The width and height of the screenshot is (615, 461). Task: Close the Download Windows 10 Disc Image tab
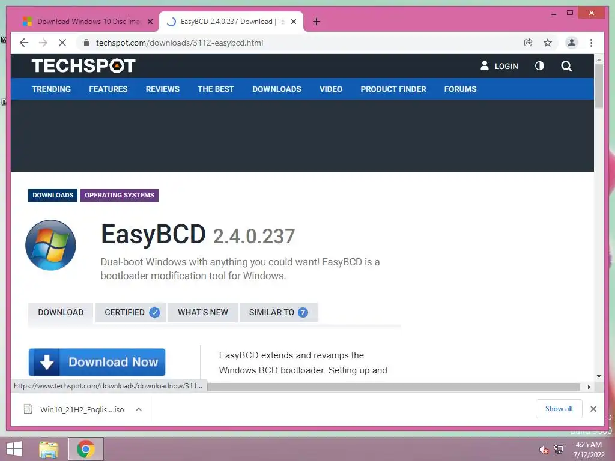(x=150, y=22)
